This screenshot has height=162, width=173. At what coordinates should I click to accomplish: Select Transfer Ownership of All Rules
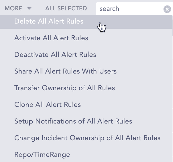tap(64, 88)
